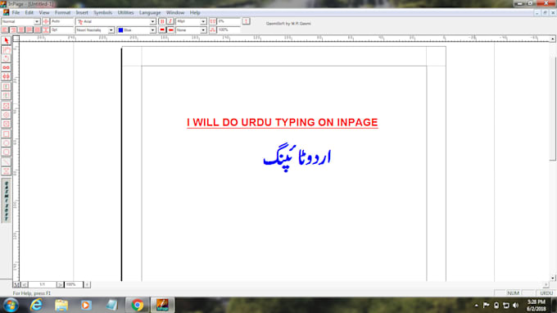Expand the Noori Nastaliq font dropdown

tap(111, 30)
